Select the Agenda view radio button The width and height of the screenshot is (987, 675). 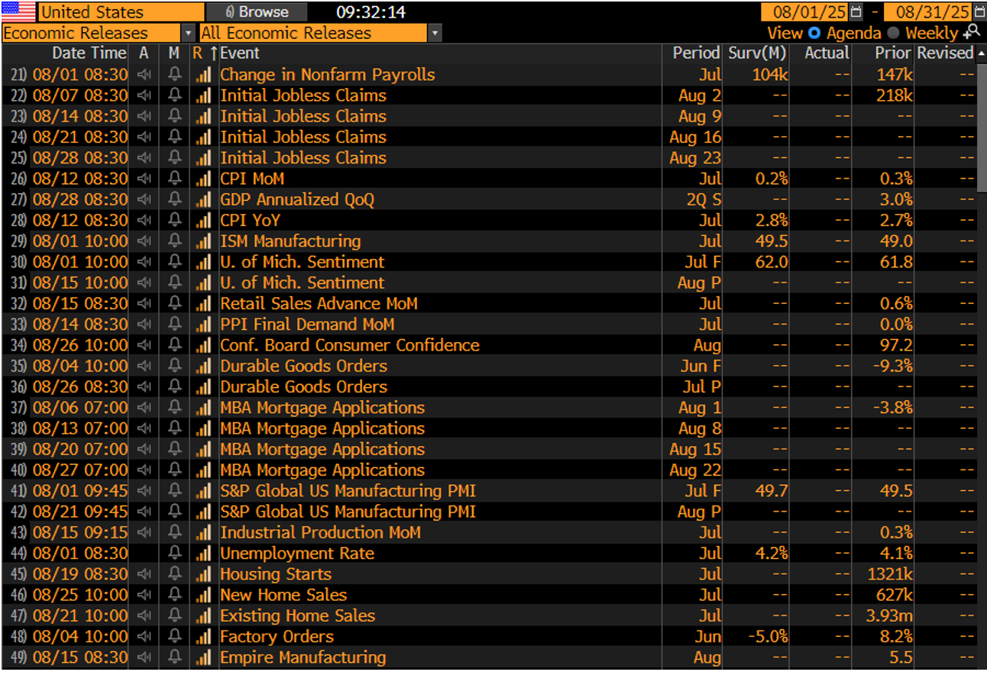pyautogui.click(x=814, y=34)
